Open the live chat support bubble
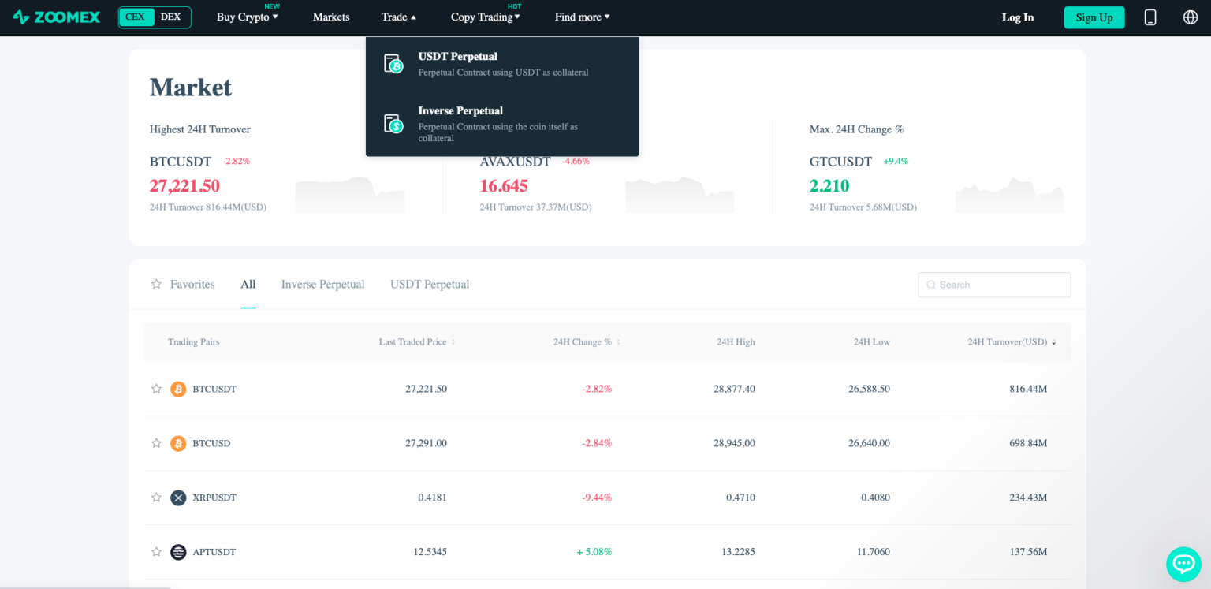The width and height of the screenshot is (1211, 589). pyautogui.click(x=1183, y=564)
